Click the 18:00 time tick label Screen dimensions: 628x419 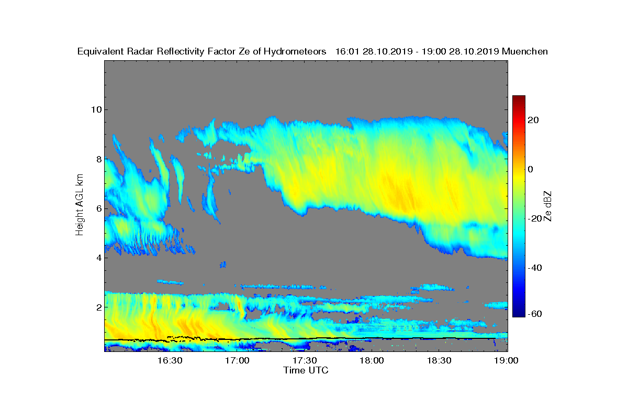click(372, 361)
